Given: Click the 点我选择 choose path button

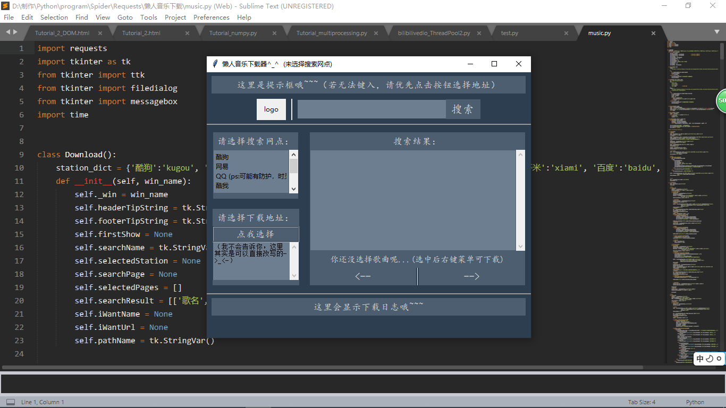Looking at the screenshot, I should (256, 234).
